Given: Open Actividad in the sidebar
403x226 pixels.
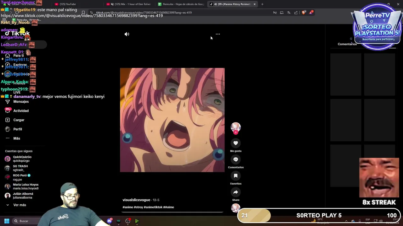Looking at the screenshot, I should [x=21, y=111].
